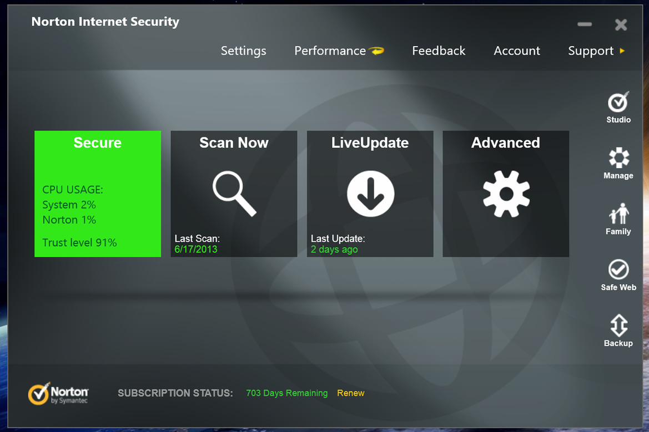Click the LiveUpdate tile title
649x432 pixels.
pos(370,143)
